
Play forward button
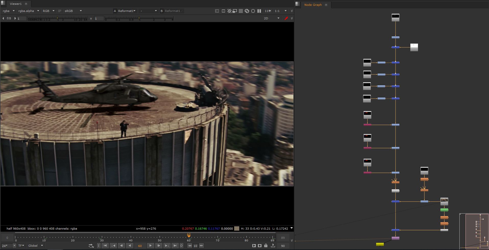150,246
